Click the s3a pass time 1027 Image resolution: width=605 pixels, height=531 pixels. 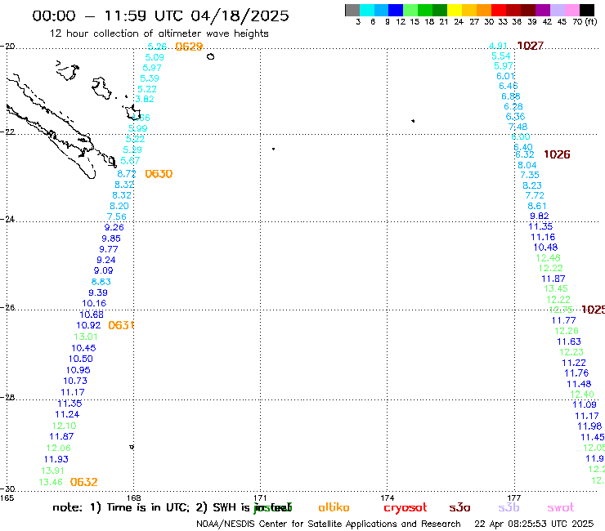(530, 46)
